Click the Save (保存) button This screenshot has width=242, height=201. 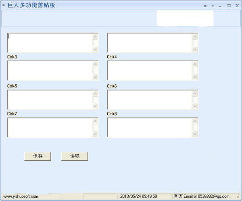tap(38, 156)
